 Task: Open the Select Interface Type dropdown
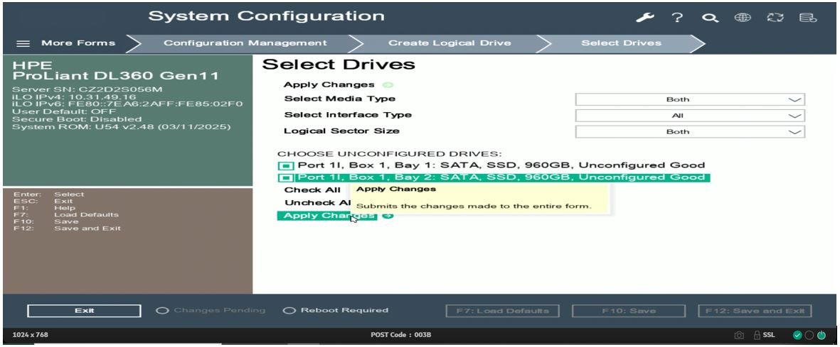coord(689,116)
